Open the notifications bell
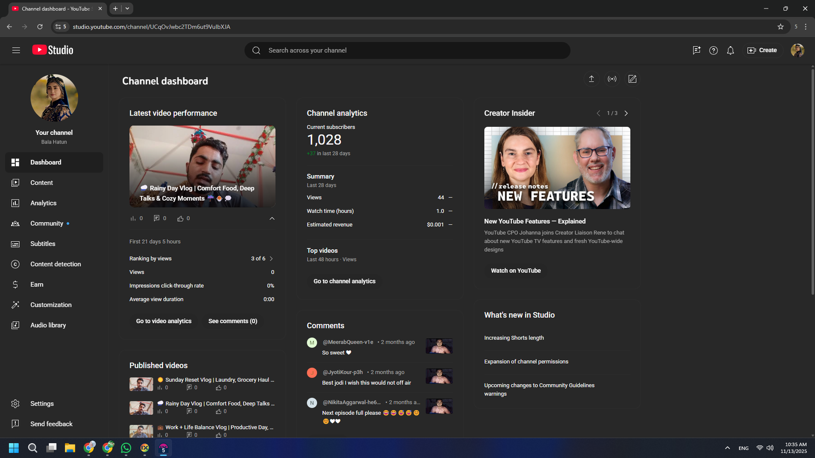Image resolution: width=815 pixels, height=458 pixels. point(730,50)
